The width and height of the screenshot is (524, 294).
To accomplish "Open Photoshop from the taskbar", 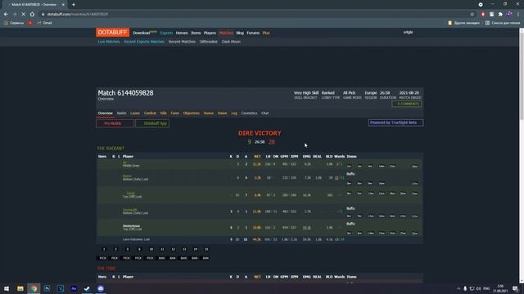I will [47, 288].
